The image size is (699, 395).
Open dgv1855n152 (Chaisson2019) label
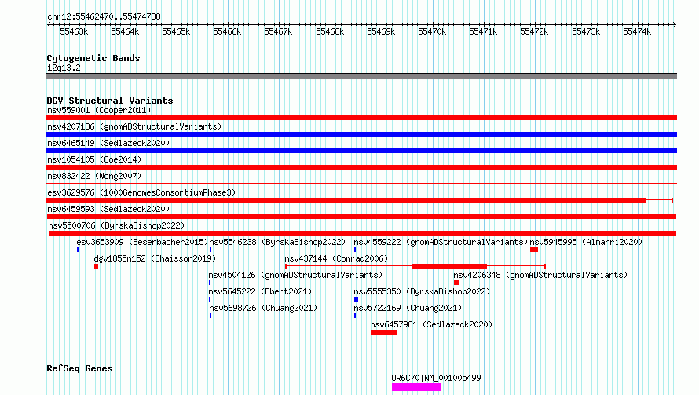pyautogui.click(x=155, y=258)
